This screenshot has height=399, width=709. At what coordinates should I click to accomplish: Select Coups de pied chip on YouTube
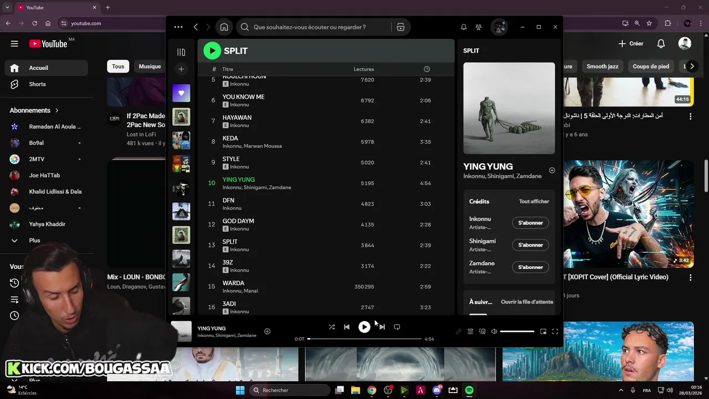point(651,66)
